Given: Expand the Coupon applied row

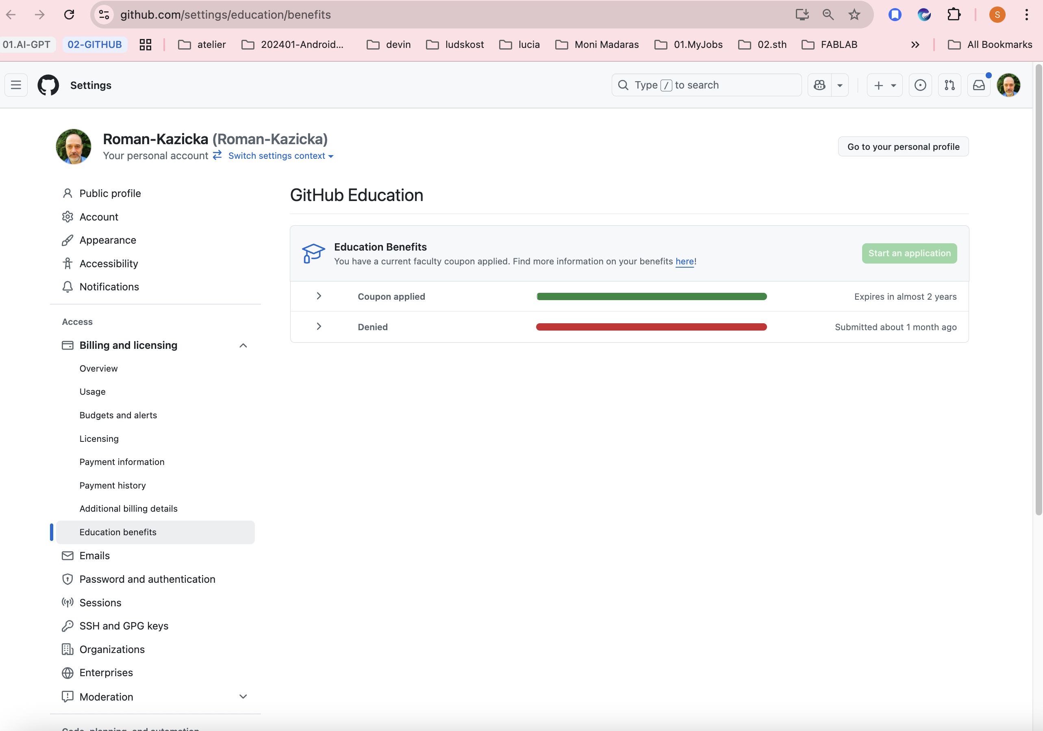Looking at the screenshot, I should (319, 296).
